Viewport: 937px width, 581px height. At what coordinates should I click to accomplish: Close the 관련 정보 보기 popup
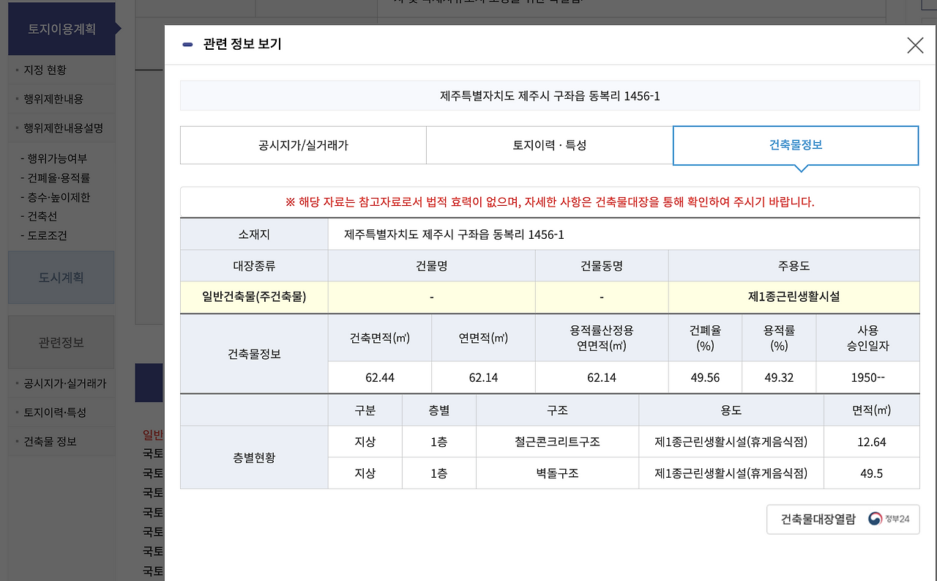point(915,45)
